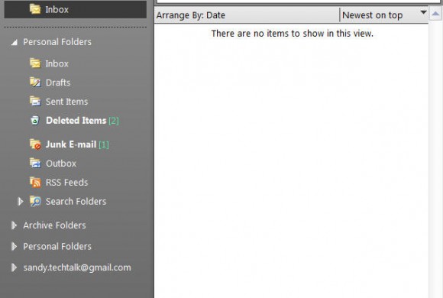
Task: Click the Junk E-mail folder icon
Action: [x=35, y=144]
